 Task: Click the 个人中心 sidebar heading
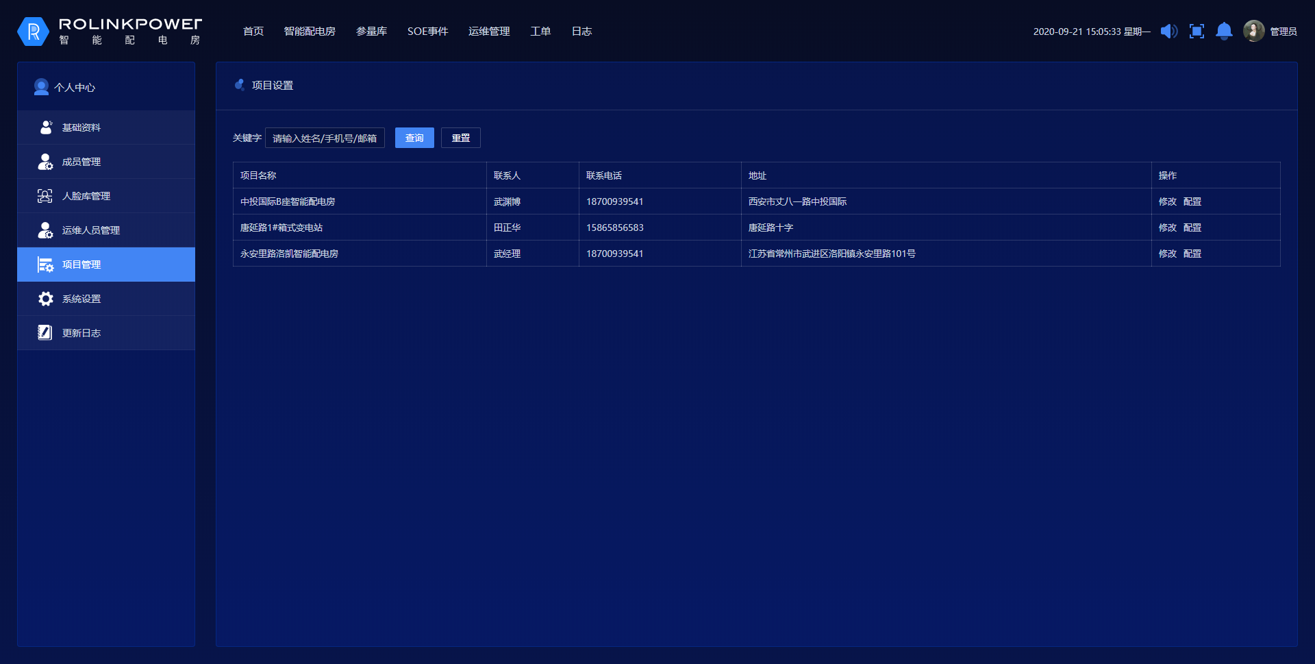coord(75,87)
